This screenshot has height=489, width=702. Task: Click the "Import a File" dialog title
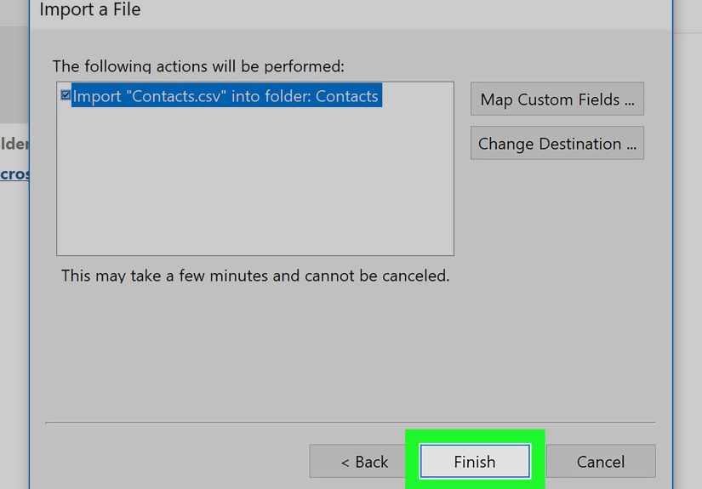(x=90, y=10)
